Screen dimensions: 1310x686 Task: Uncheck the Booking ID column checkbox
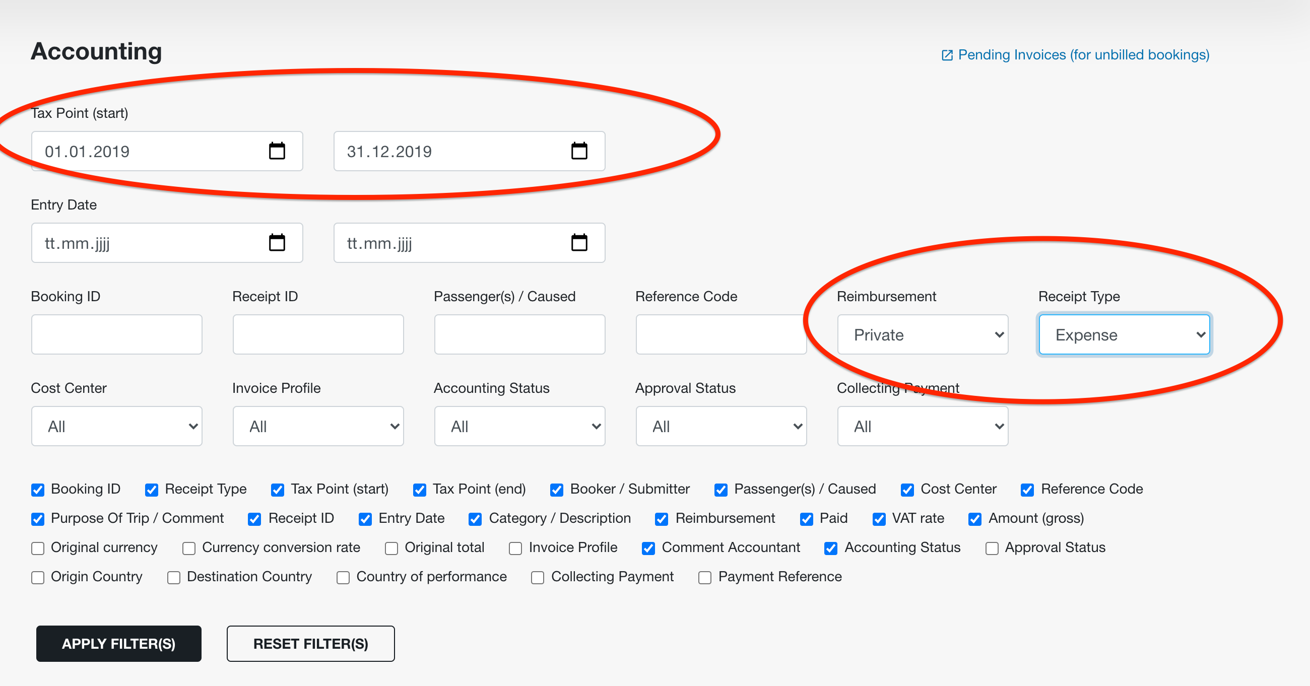tap(38, 490)
